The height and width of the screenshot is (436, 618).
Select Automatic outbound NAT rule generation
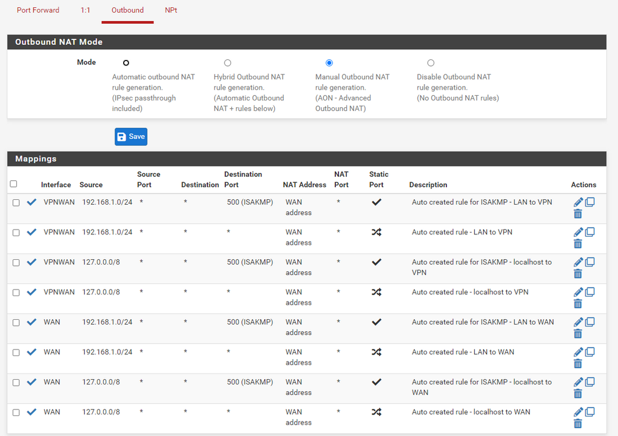126,63
